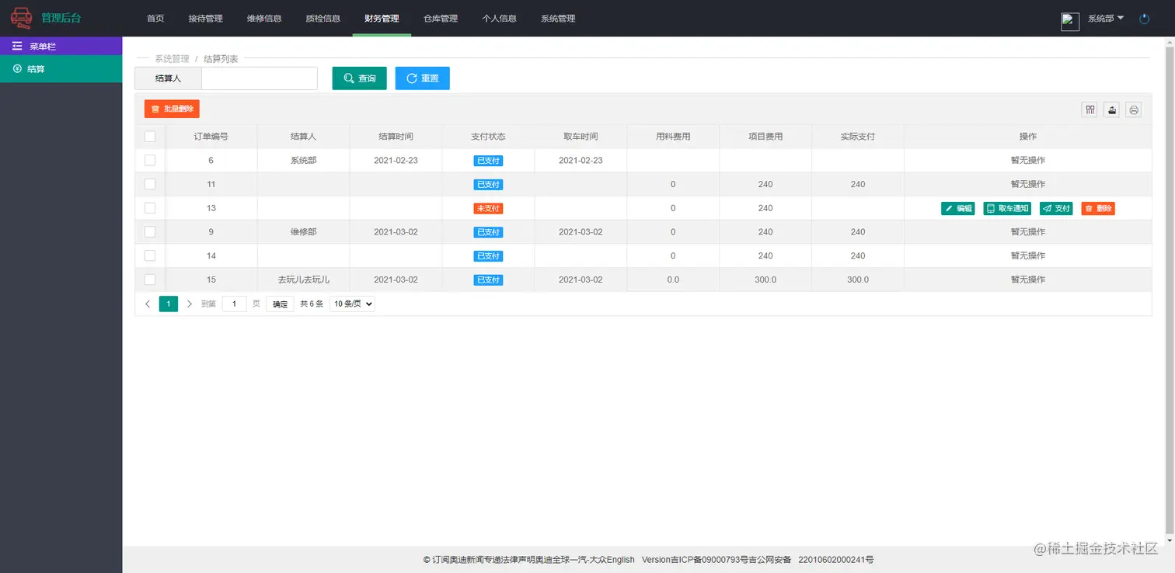
Task: Click the 项目费用 column header
Action: coord(765,137)
